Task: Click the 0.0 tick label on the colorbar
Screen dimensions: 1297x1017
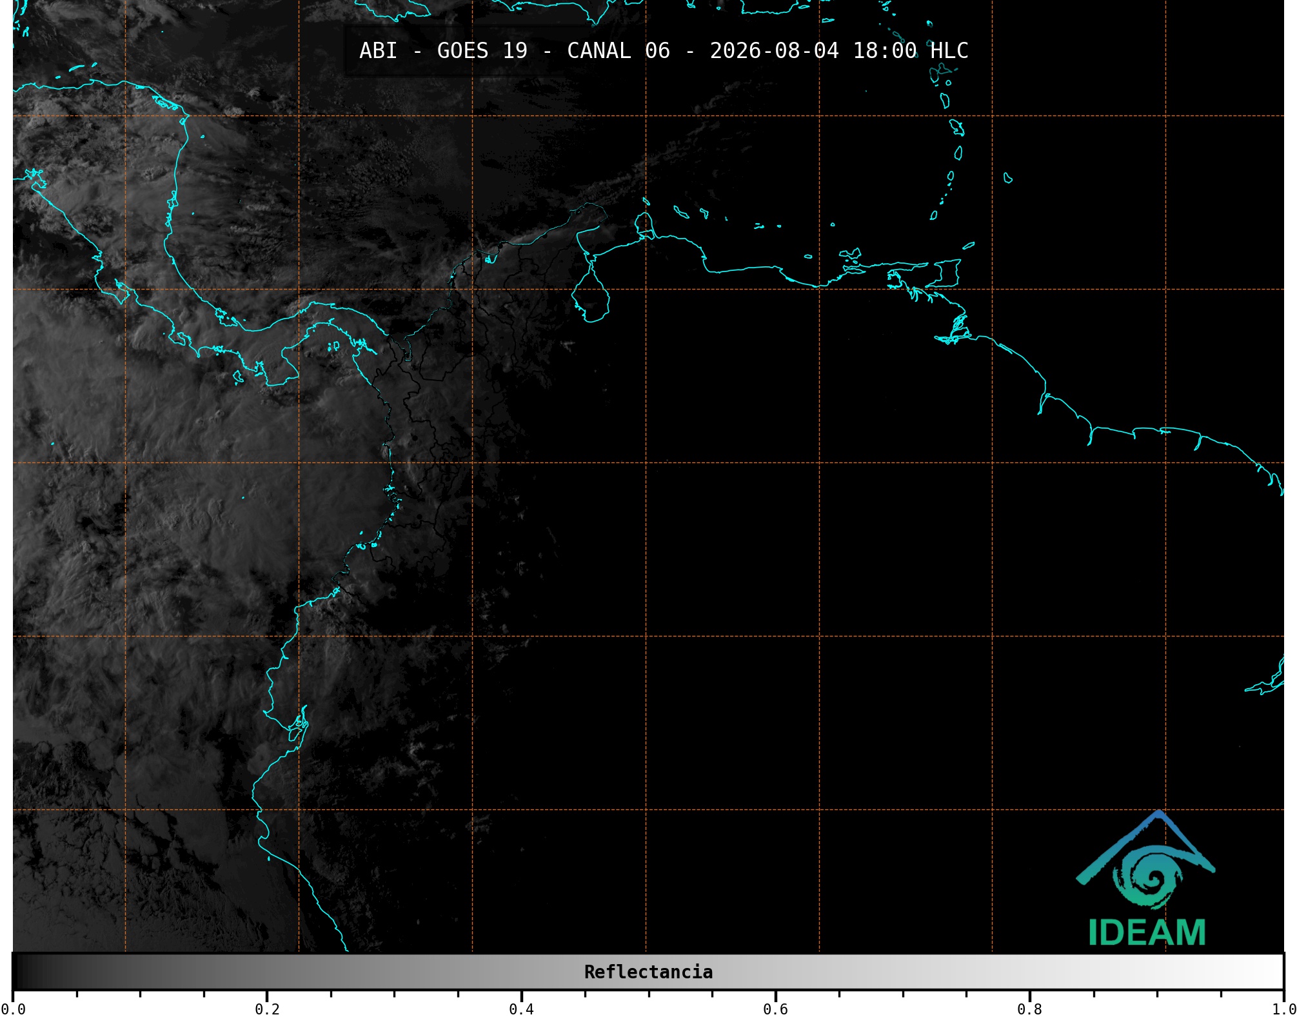Action: pos(13,1009)
